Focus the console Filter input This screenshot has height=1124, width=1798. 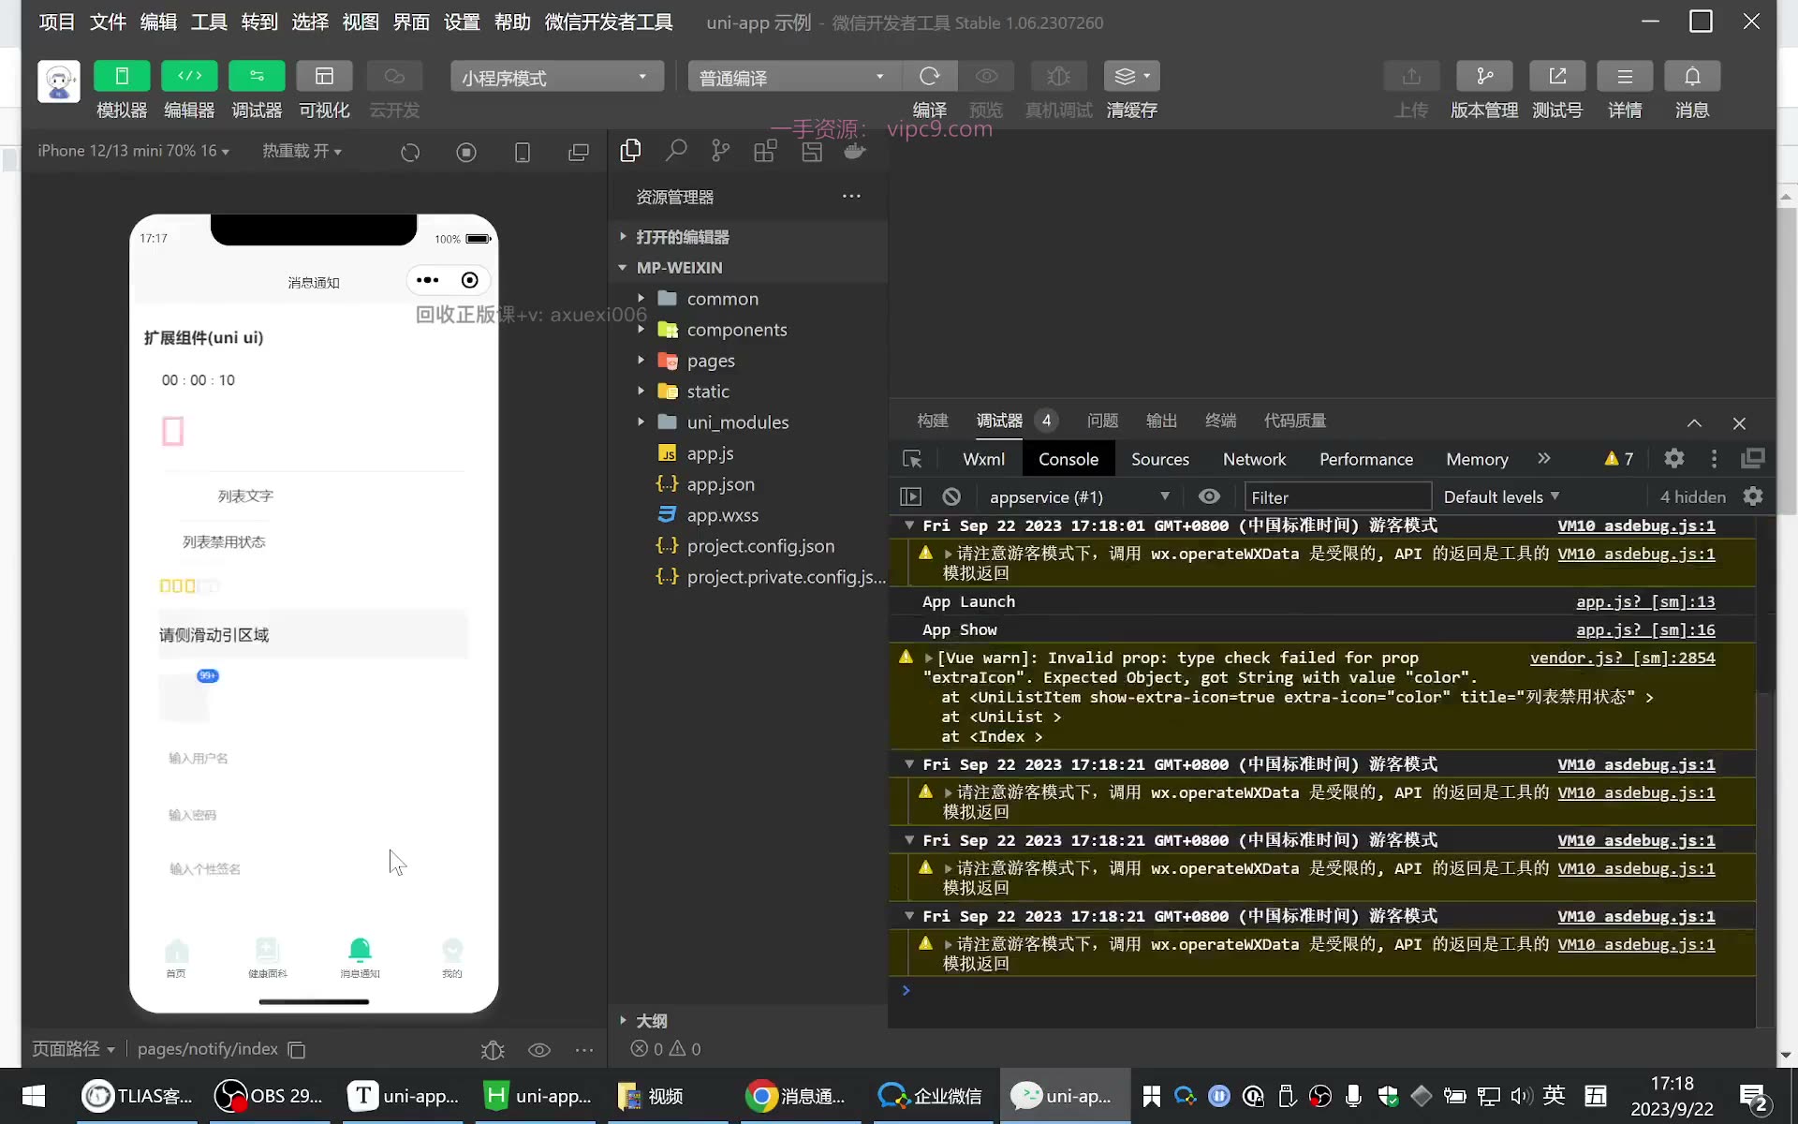pyautogui.click(x=1337, y=496)
